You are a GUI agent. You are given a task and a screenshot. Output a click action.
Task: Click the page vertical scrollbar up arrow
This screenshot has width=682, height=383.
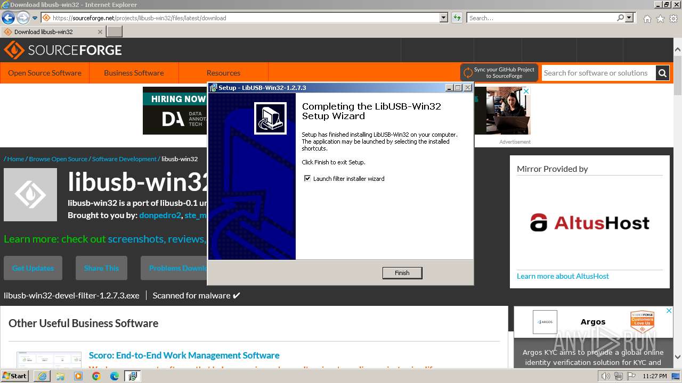coord(677,50)
